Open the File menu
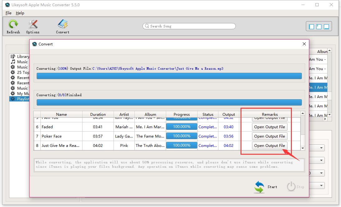The width and height of the screenshot is (341, 207). (x=8, y=13)
